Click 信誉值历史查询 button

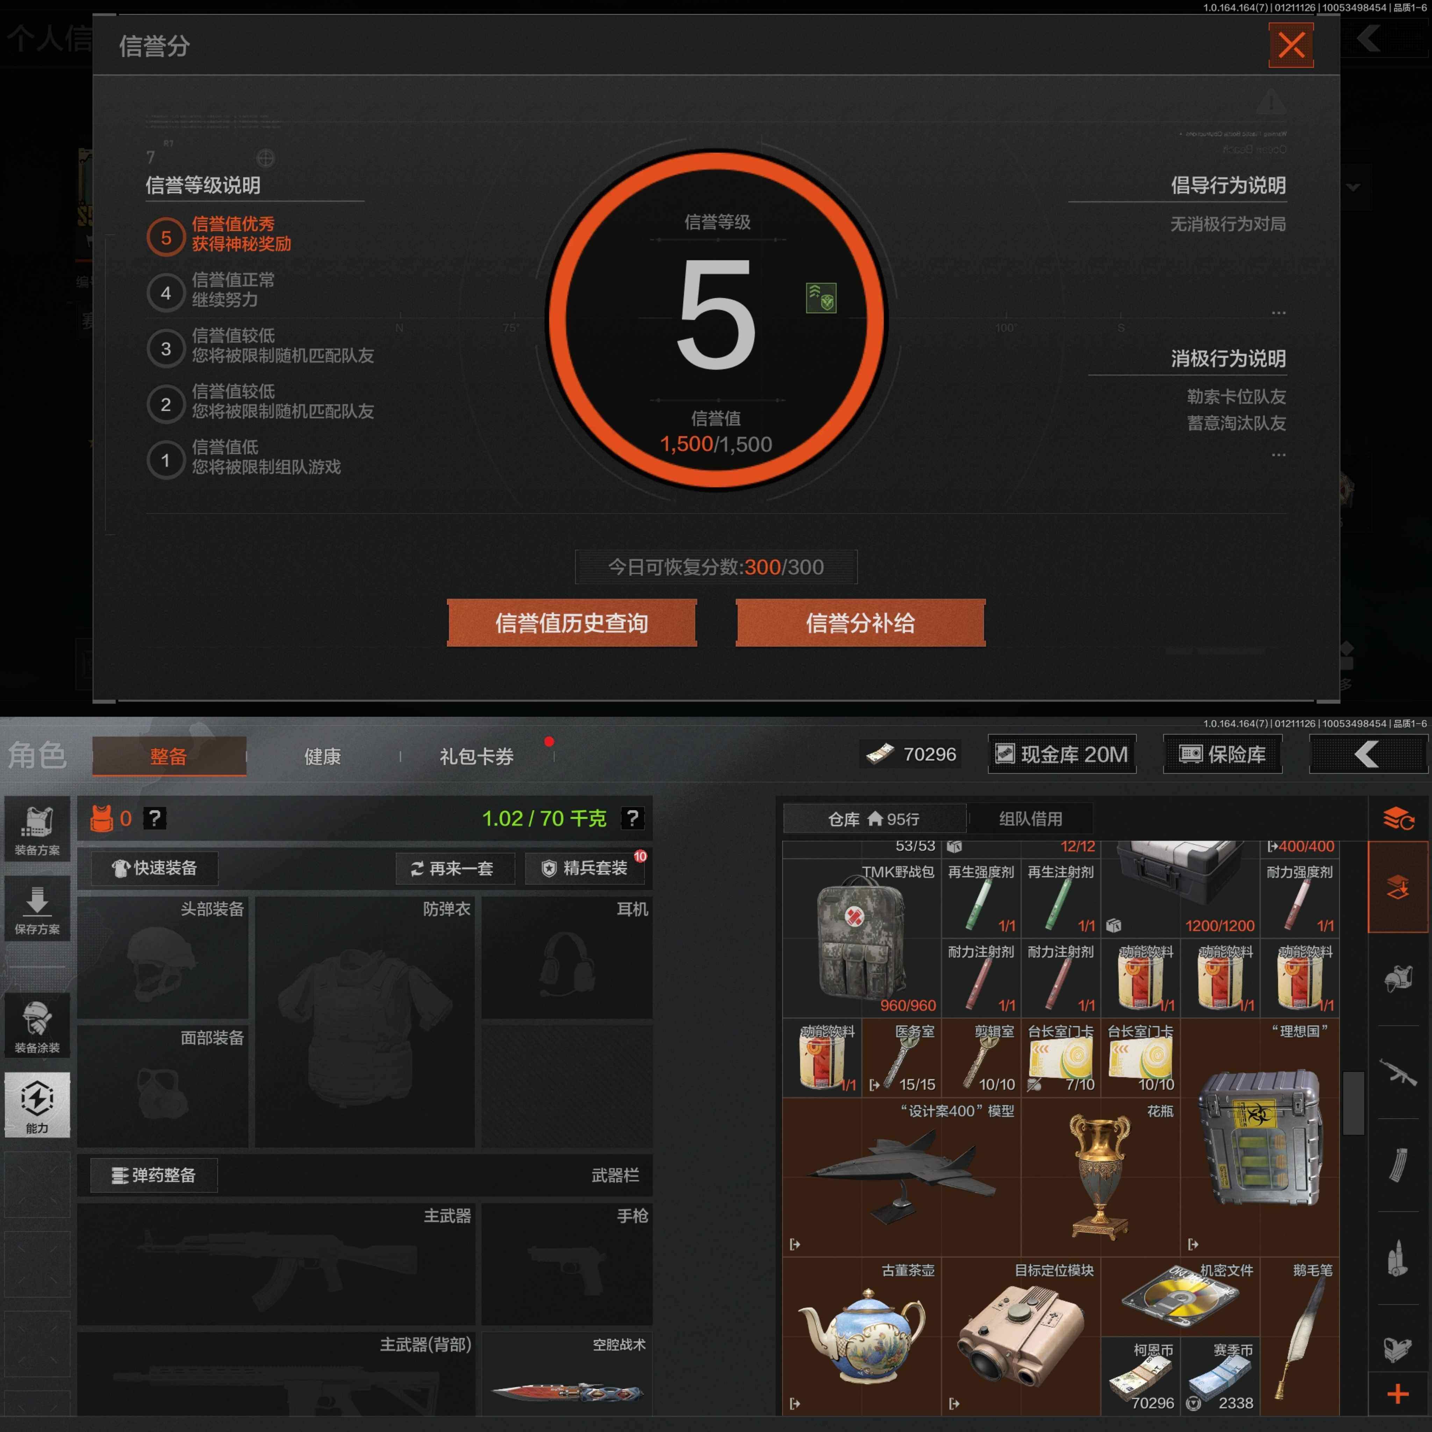pos(572,623)
